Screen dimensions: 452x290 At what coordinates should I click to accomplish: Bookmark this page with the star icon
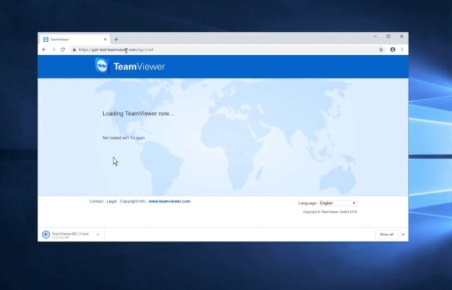point(381,49)
